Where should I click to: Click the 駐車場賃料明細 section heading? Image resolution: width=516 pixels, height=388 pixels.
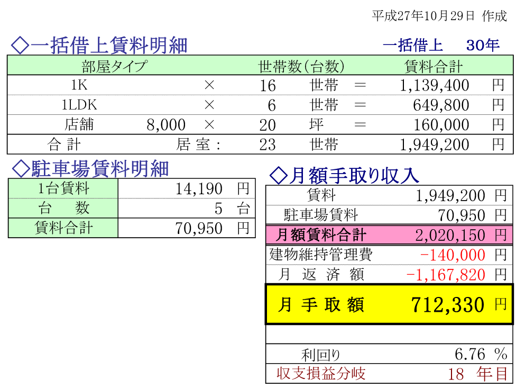(90, 169)
